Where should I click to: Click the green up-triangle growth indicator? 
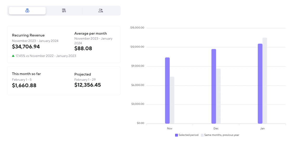(13, 56)
